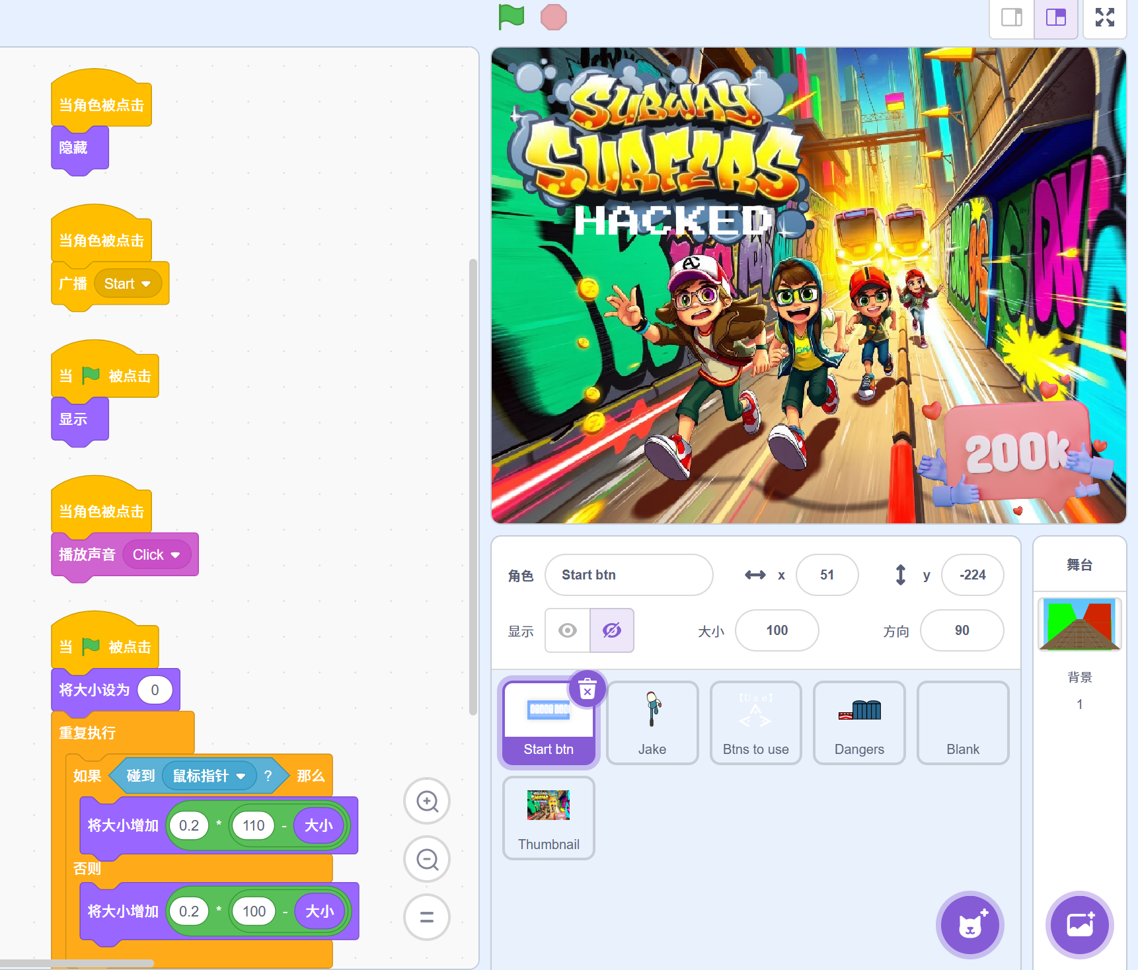Expand the 鼠标指针 touching dropdown
The width and height of the screenshot is (1138, 970).
tap(241, 776)
